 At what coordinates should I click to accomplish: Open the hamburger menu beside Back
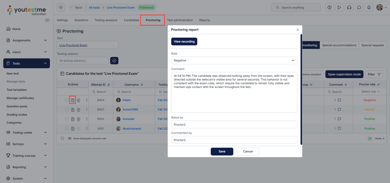(x=61, y=7)
